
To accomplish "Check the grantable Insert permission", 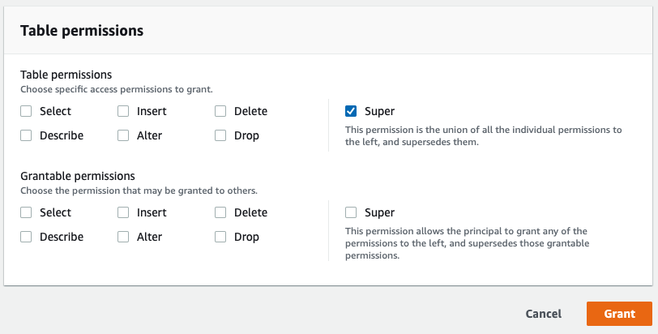I will point(123,212).
